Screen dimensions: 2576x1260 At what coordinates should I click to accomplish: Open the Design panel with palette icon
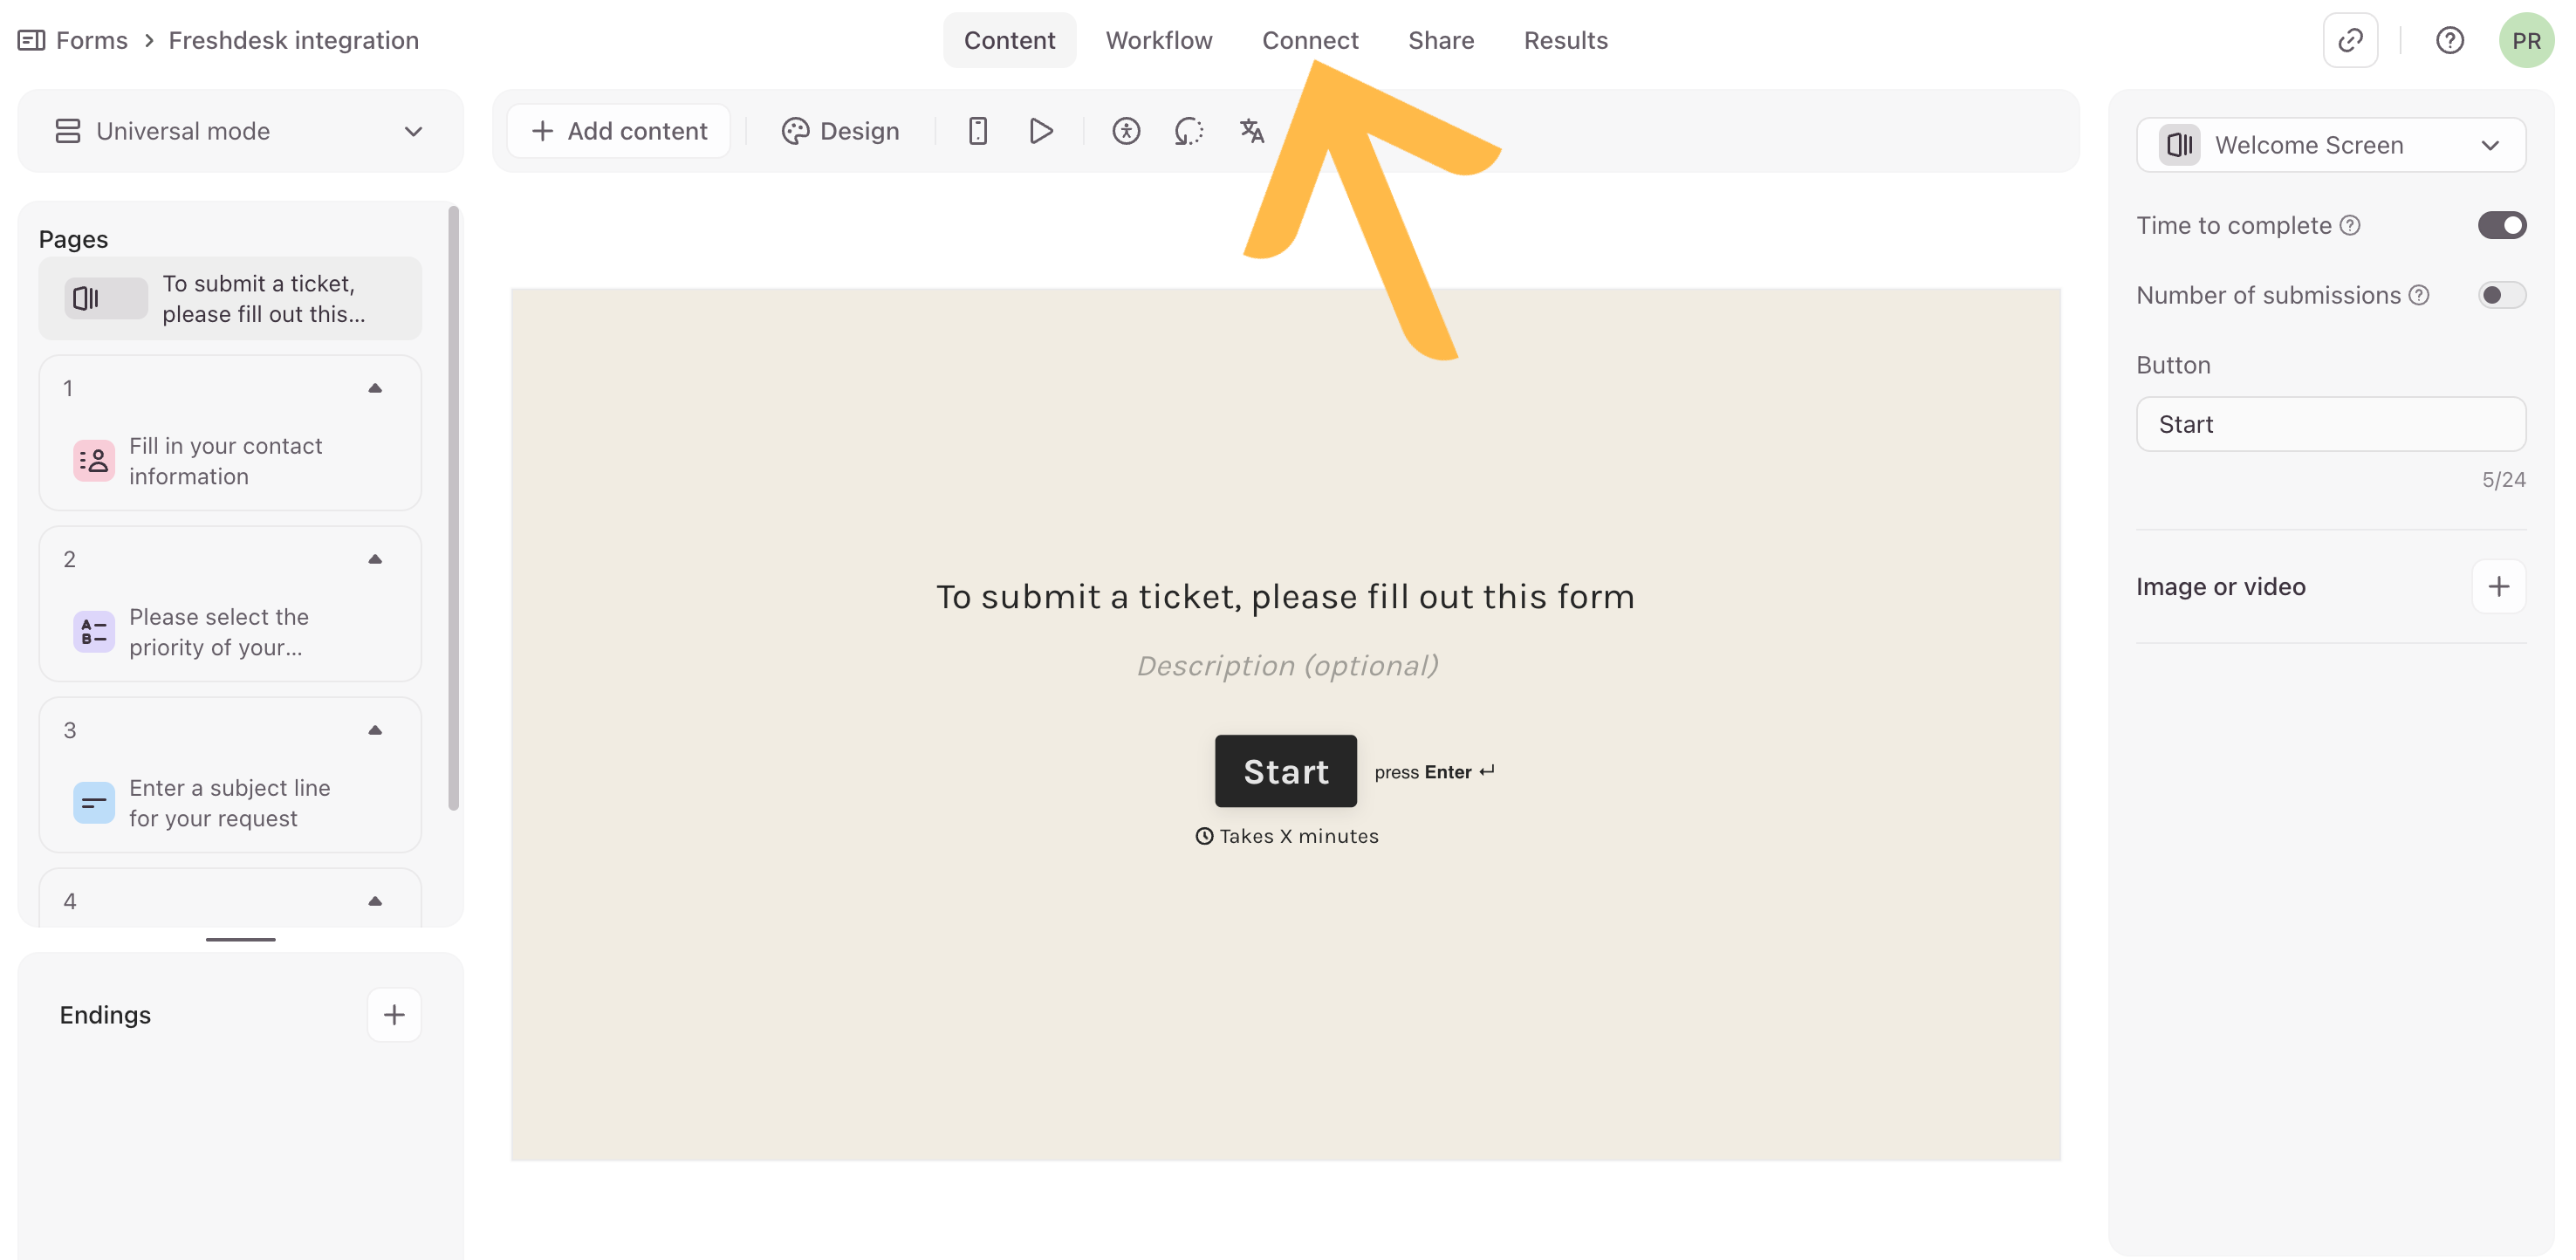840,130
